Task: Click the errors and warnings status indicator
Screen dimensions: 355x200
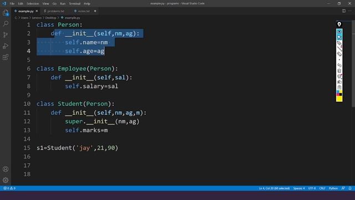Action: [x=9, y=188]
